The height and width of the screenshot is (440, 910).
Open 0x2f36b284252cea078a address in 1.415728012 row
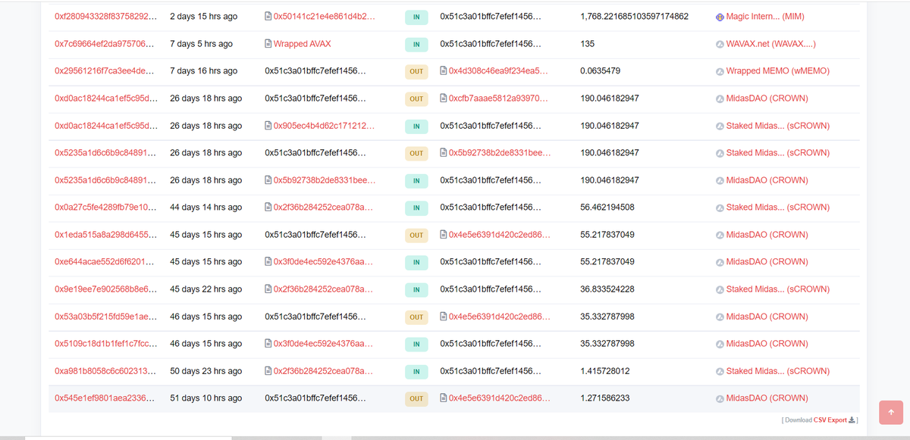pos(324,371)
